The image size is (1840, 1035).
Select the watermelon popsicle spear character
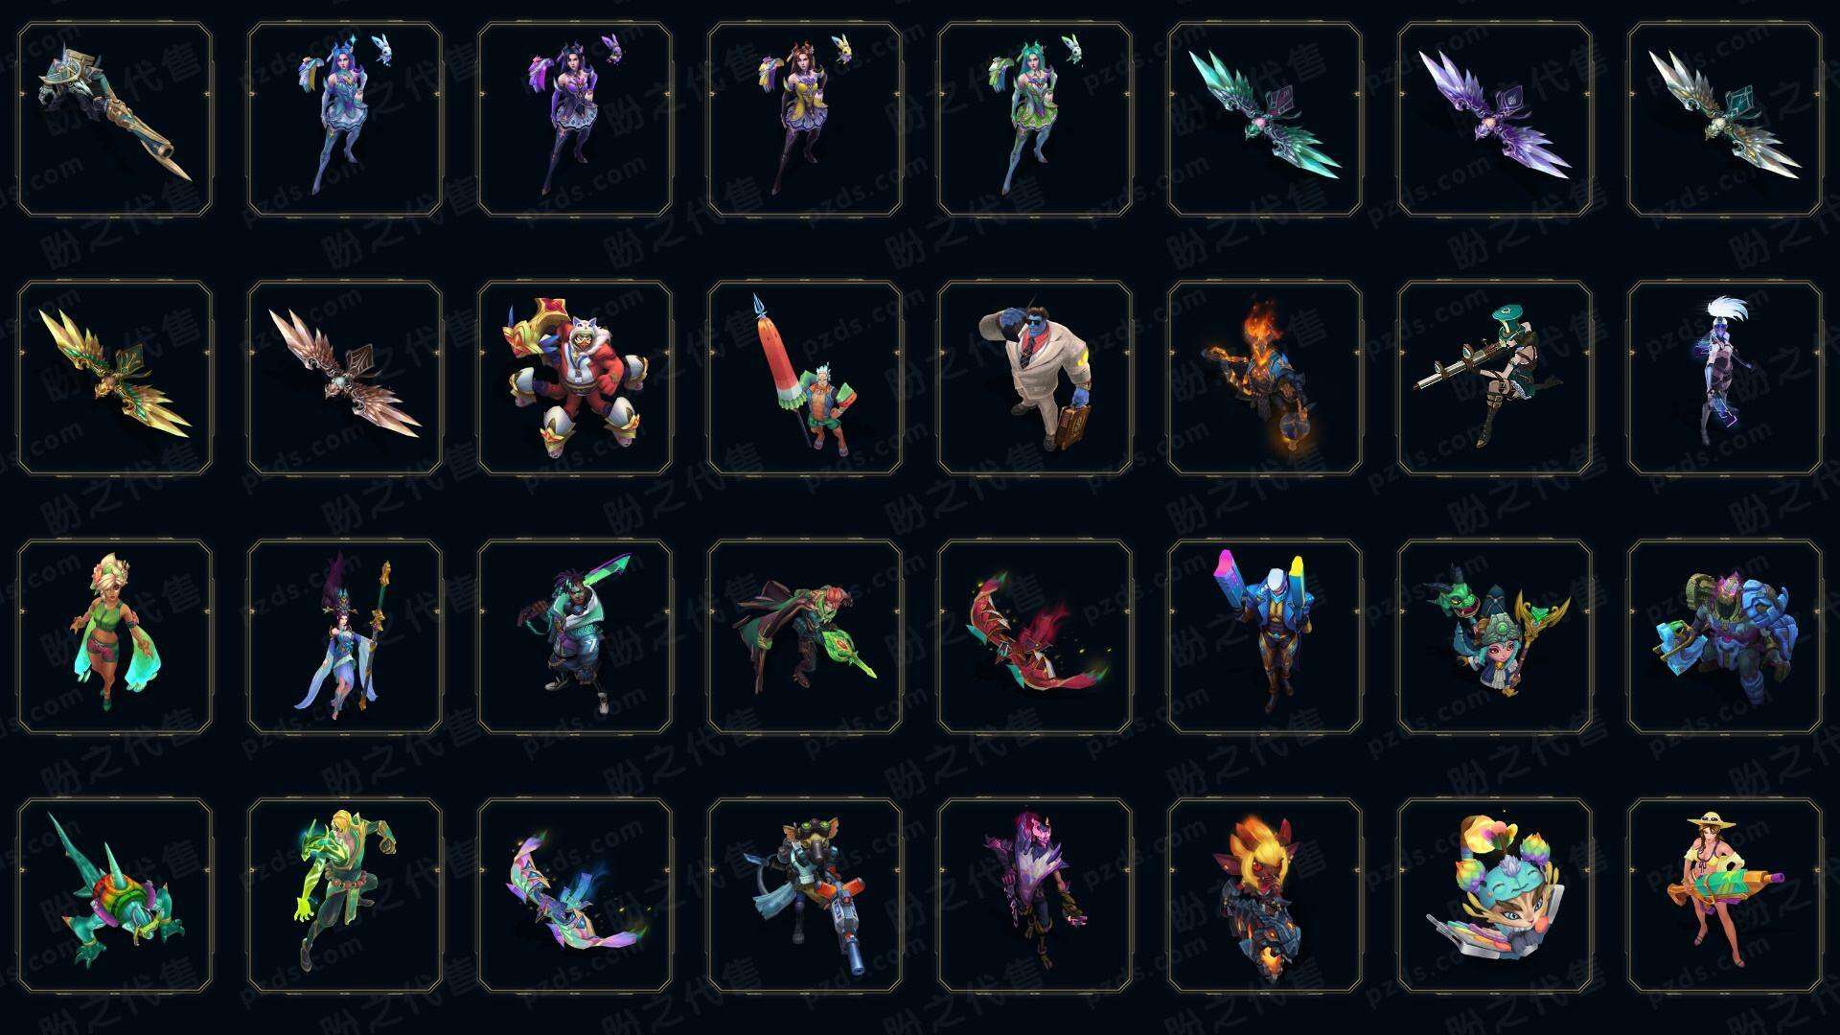pyautogui.click(x=805, y=378)
